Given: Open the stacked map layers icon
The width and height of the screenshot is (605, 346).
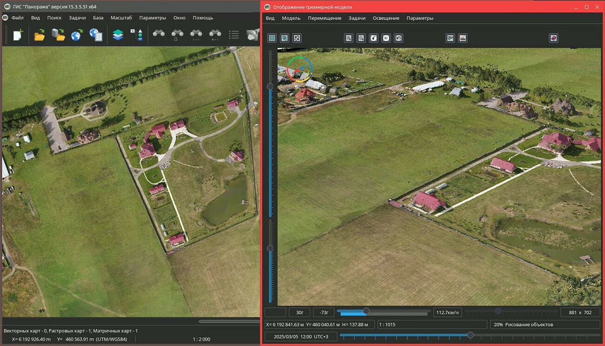Looking at the screenshot, I should click(x=118, y=35).
